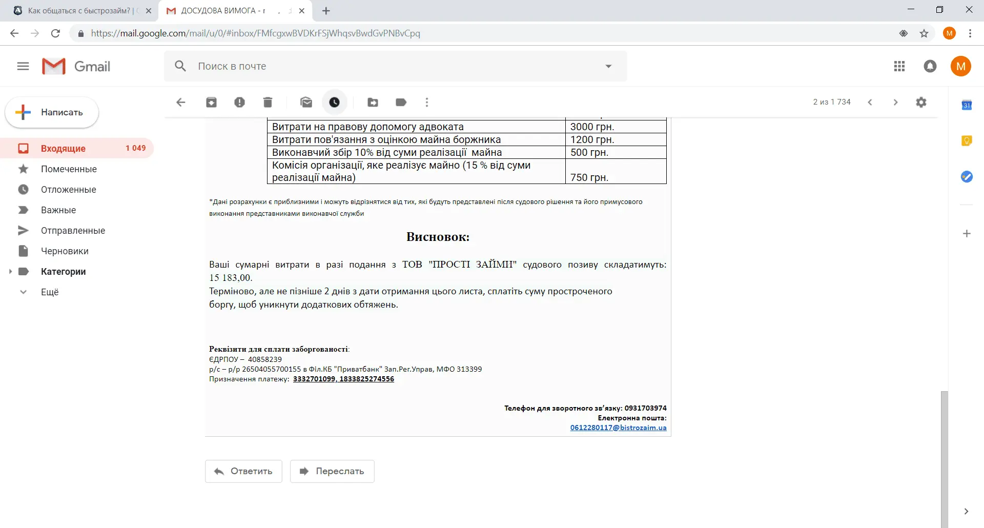
Task: Open the Входящие inbox folder
Action: click(x=63, y=148)
